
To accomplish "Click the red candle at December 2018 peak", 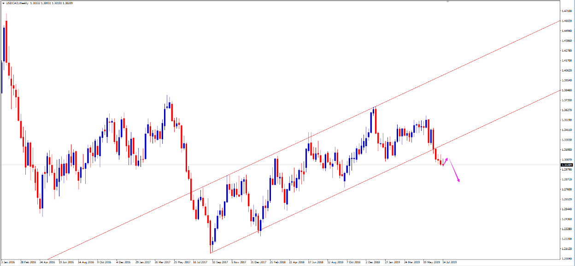I will coord(376,121).
